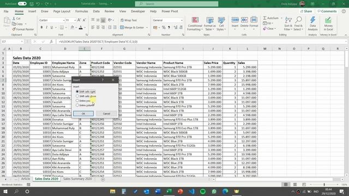The width and height of the screenshot is (349, 196).
Task: Apply the Fill Color bucket
Action: pos(72,27)
